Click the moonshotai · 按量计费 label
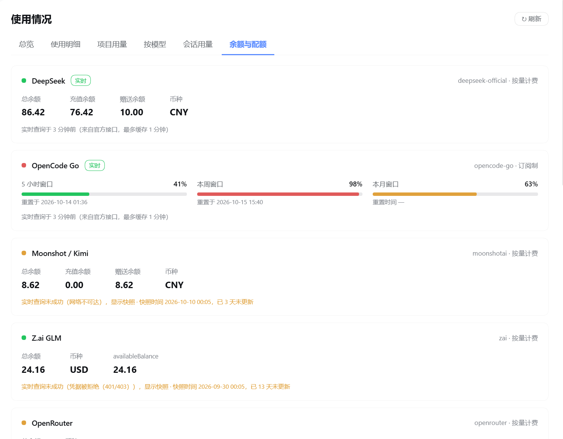563x439 pixels. [x=505, y=253]
